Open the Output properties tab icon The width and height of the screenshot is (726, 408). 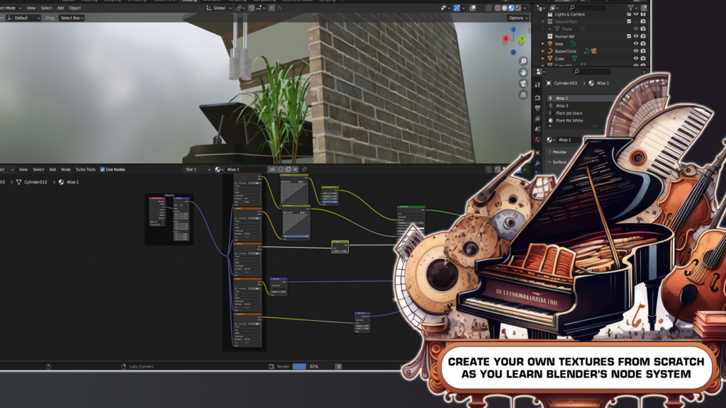(x=537, y=108)
